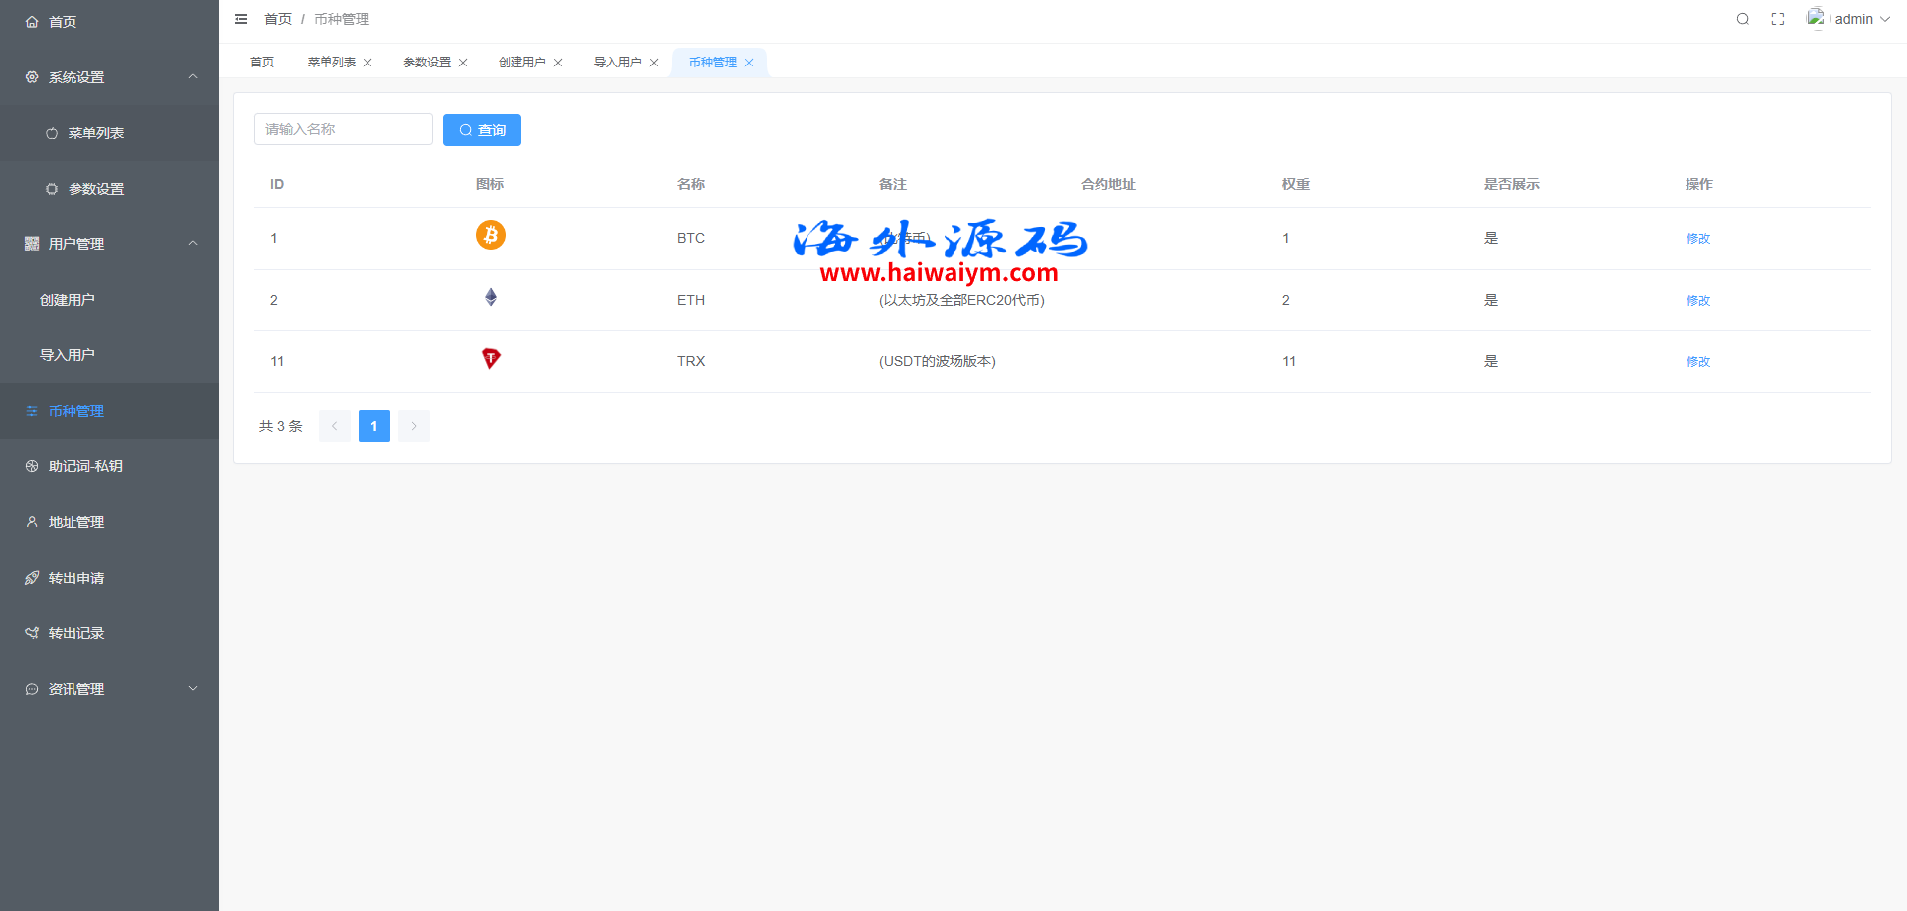
Task: Open the search magnifier in header
Action: point(1742,19)
